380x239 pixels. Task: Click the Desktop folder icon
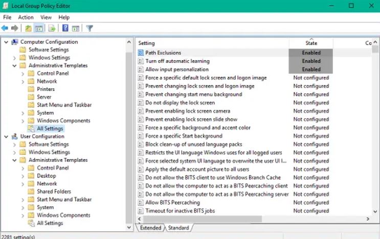pyautogui.click(x=31, y=176)
